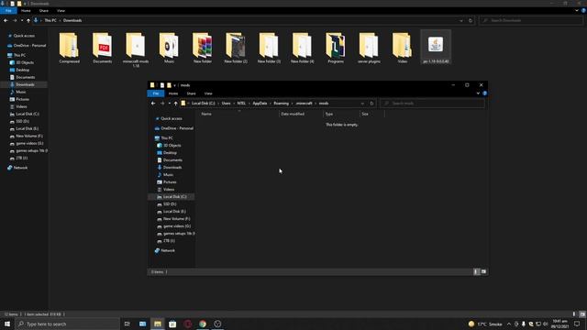Switch mods window to large icons view
The height and width of the screenshot is (330, 587).
(483, 272)
